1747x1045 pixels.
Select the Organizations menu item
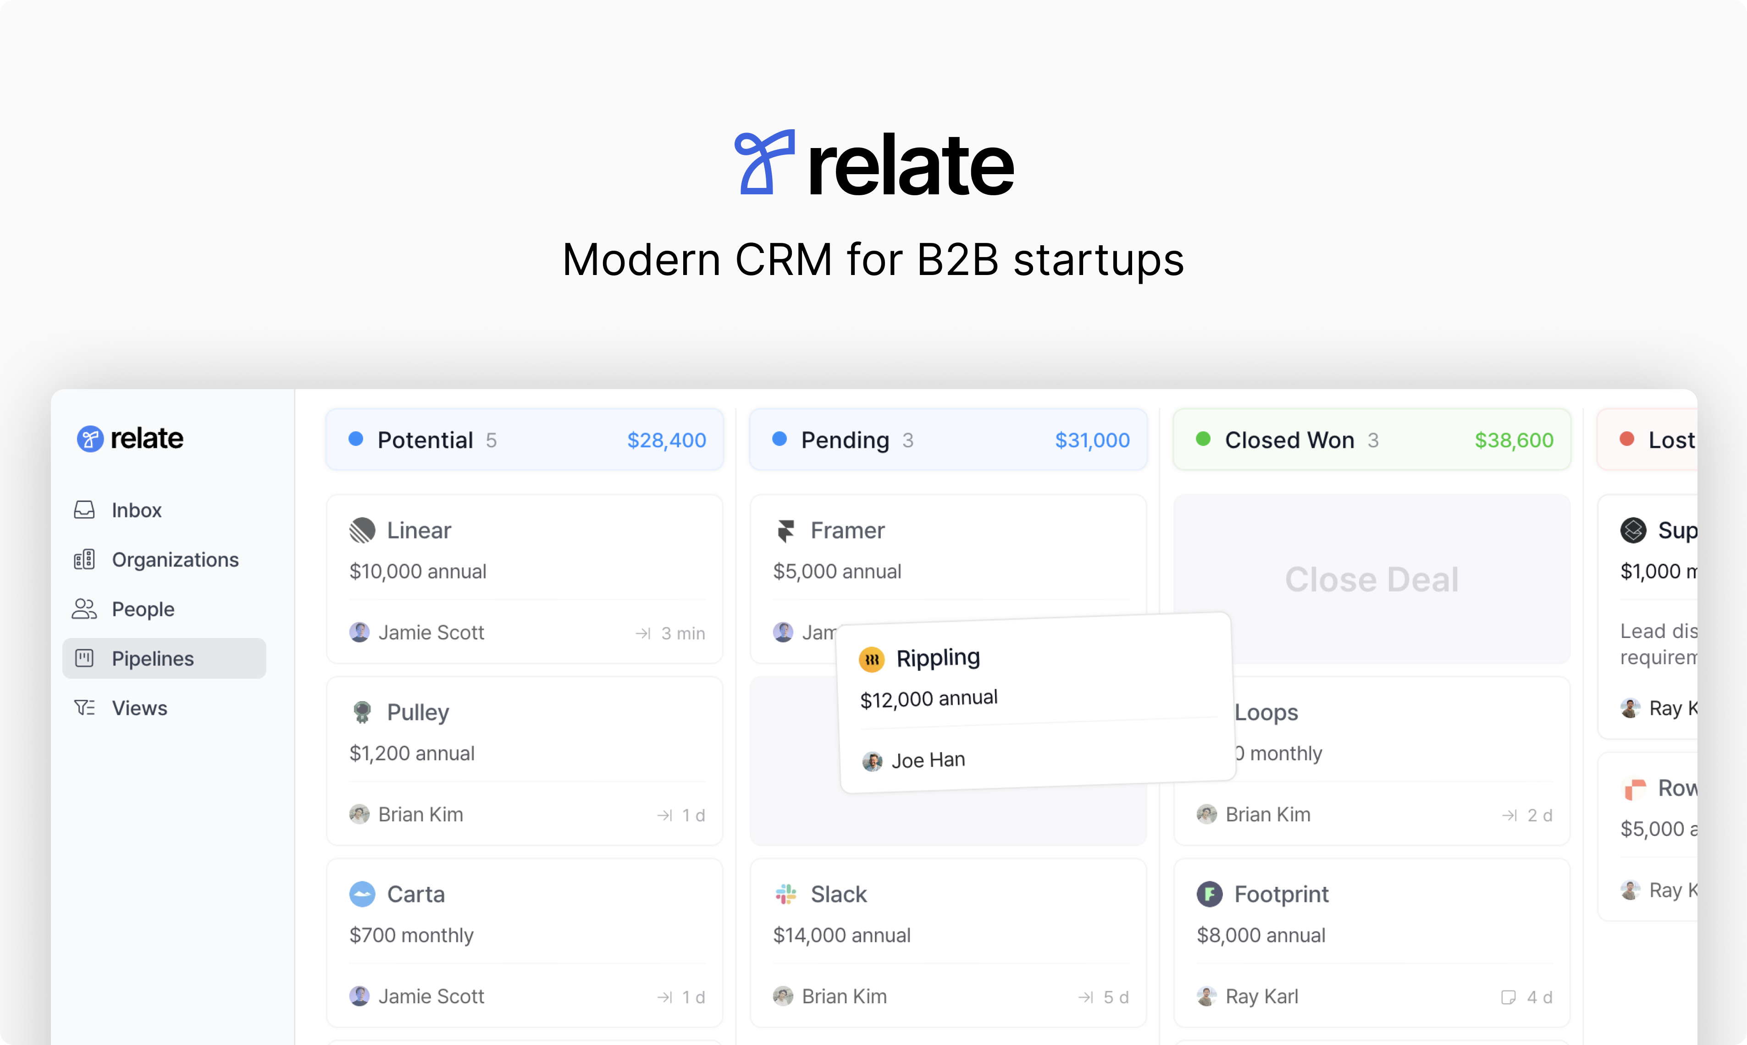pyautogui.click(x=174, y=559)
